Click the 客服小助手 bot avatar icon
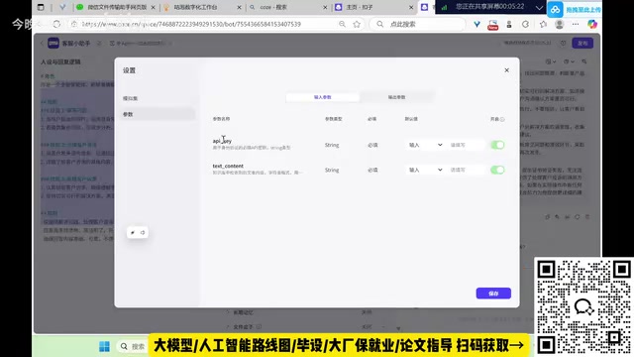Screen dimensions: 634x357 [53, 43]
